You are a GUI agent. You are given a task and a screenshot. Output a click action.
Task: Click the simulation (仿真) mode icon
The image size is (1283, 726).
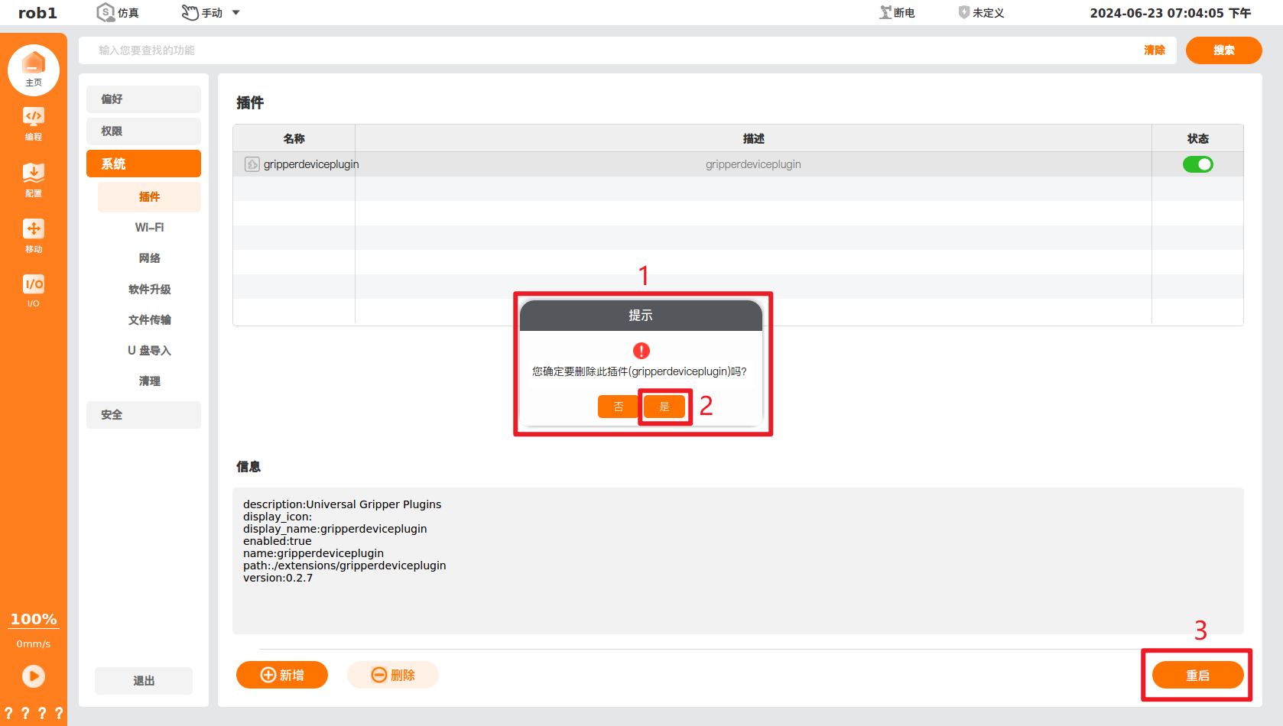pyautogui.click(x=106, y=12)
